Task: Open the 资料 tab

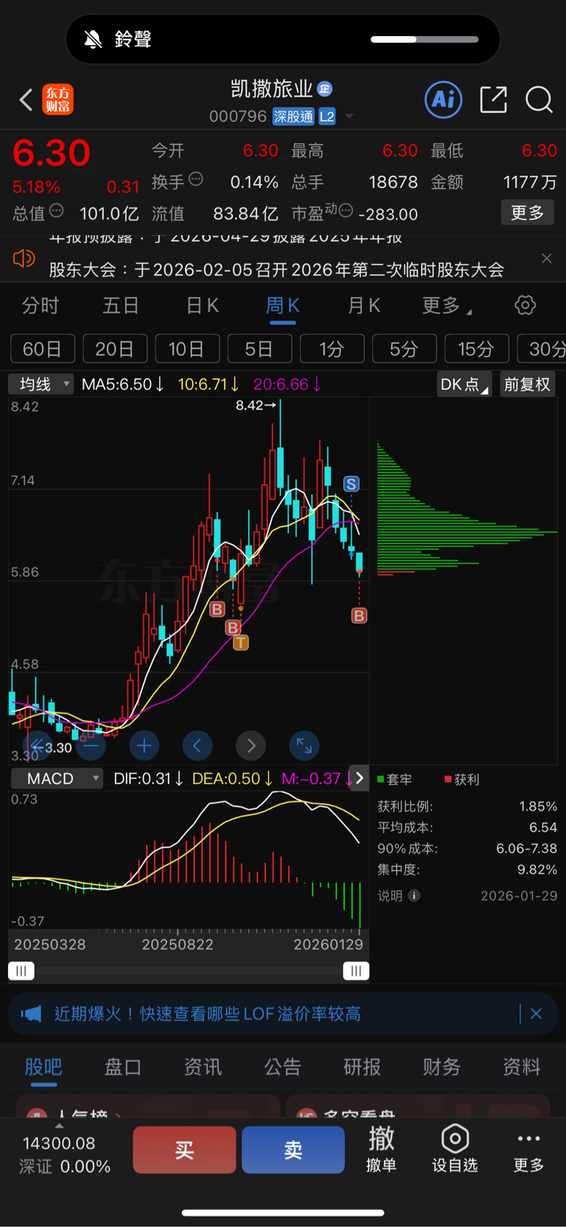Action: pos(522,1067)
